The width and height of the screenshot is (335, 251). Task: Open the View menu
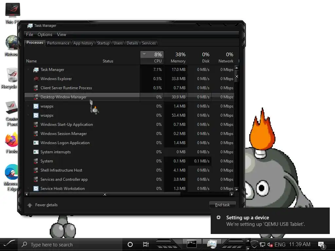(62, 35)
